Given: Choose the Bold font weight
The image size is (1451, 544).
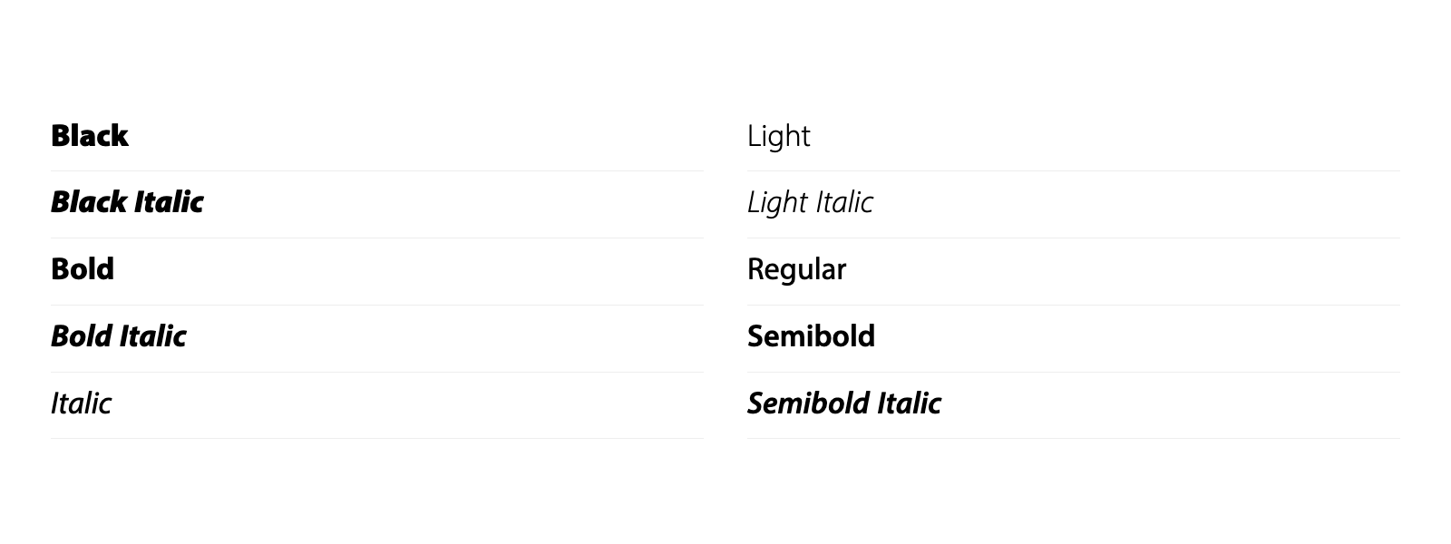Looking at the screenshot, I should pyautogui.click(x=83, y=269).
